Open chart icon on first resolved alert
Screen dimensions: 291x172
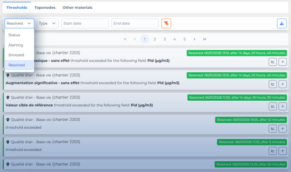273,62
